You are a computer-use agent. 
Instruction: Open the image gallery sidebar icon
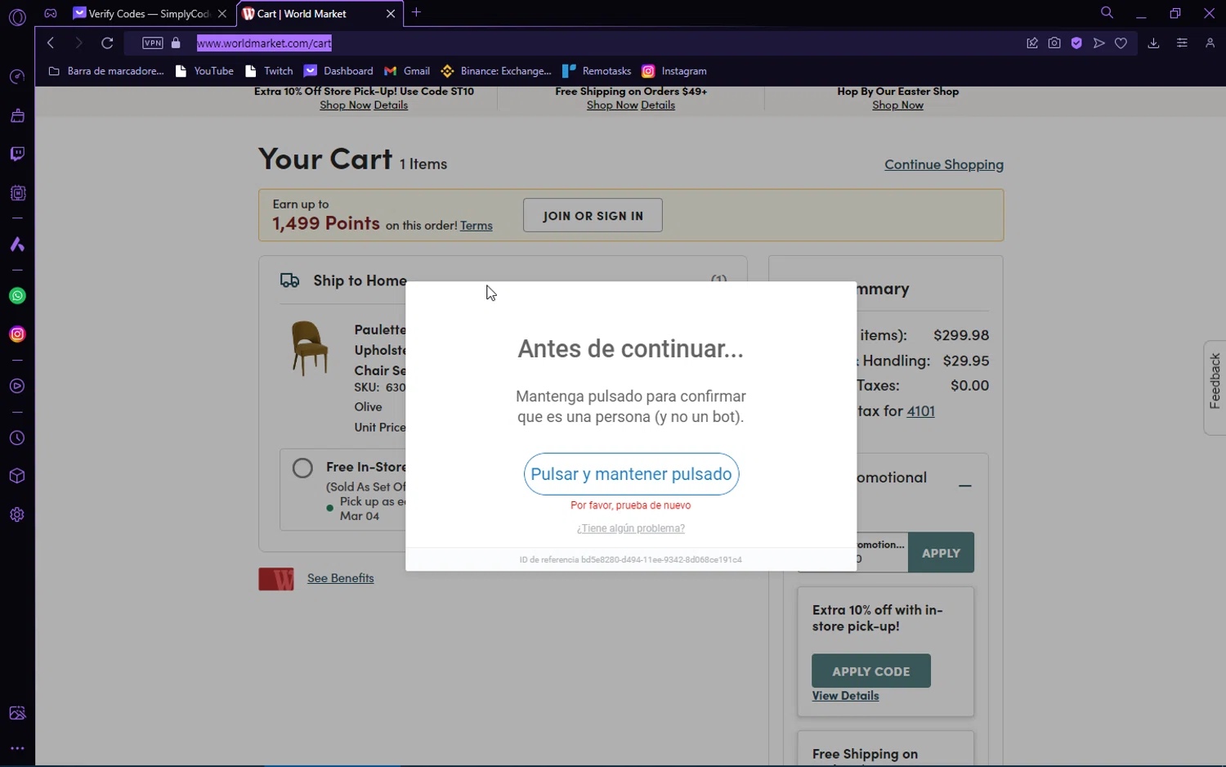17,713
